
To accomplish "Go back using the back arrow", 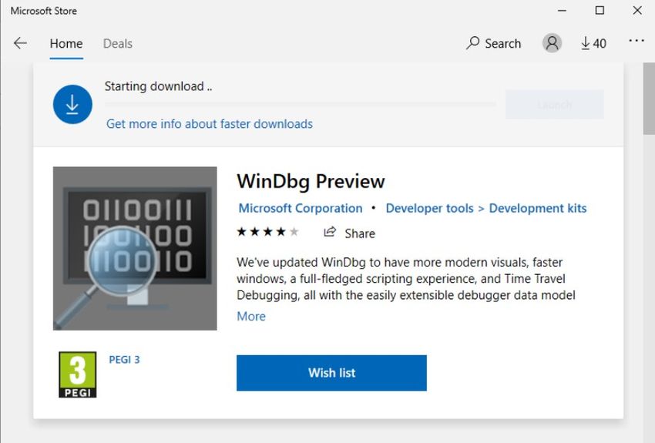I will (x=20, y=43).
